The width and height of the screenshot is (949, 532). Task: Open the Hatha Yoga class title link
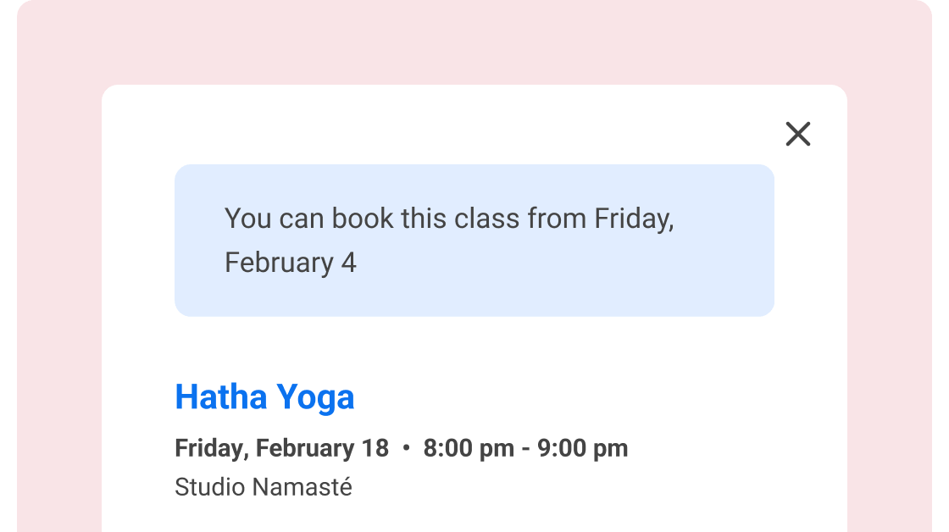pos(264,396)
